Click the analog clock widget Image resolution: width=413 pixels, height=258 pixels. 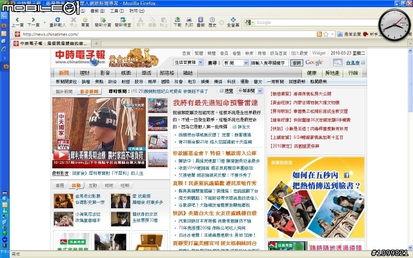click(x=394, y=25)
